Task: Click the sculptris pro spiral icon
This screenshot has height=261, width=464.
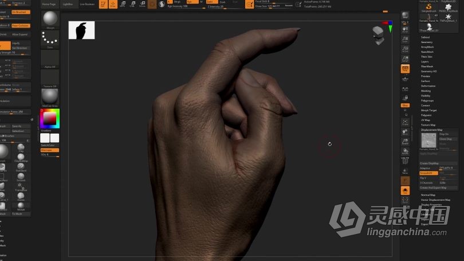Action: tap(162, 4)
